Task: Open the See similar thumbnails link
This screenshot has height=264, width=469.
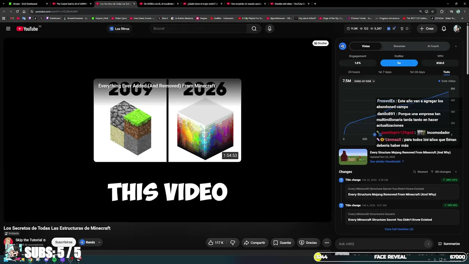Action: pyautogui.click(x=387, y=161)
